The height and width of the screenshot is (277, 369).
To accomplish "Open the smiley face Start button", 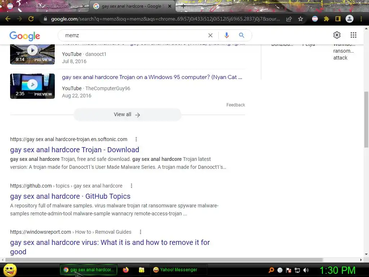I will 10,270.
